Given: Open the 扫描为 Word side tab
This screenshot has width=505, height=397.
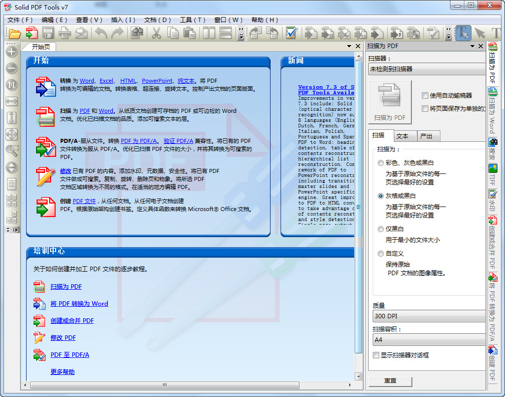Looking at the screenshot, I should pyautogui.click(x=492, y=111).
